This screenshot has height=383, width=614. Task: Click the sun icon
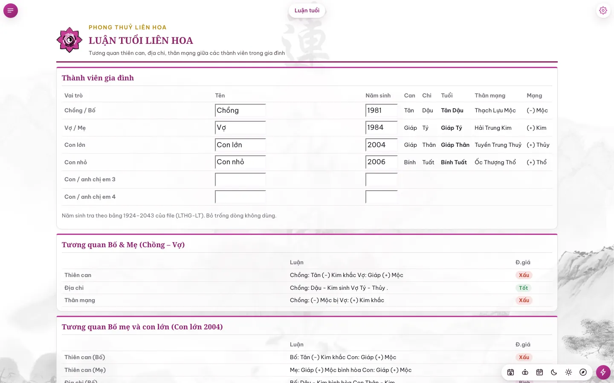point(568,372)
